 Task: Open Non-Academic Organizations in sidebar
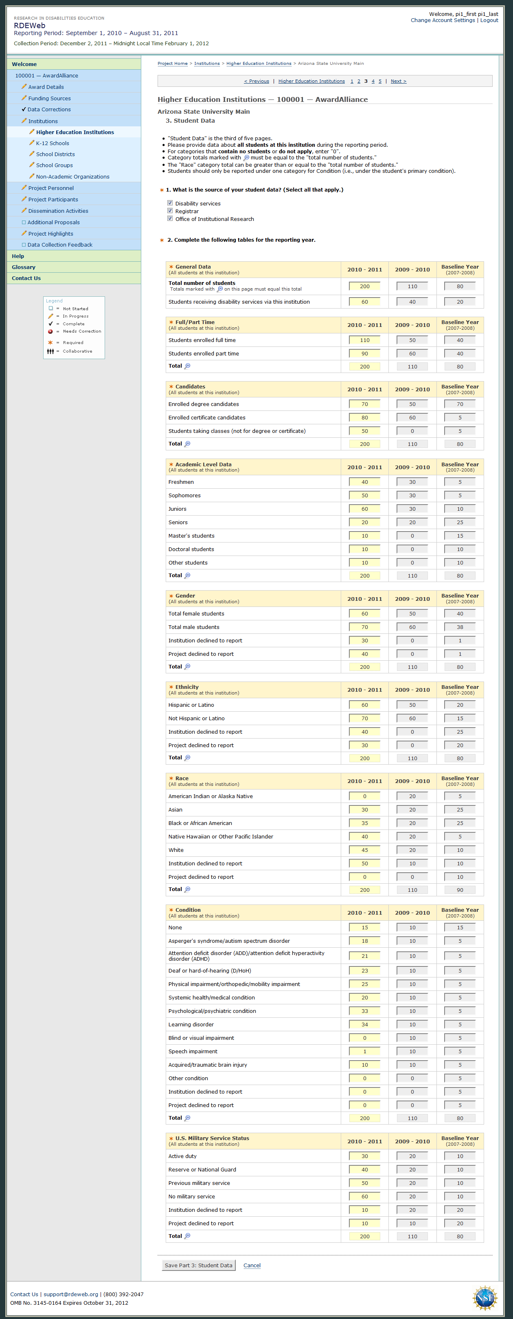coord(72,176)
